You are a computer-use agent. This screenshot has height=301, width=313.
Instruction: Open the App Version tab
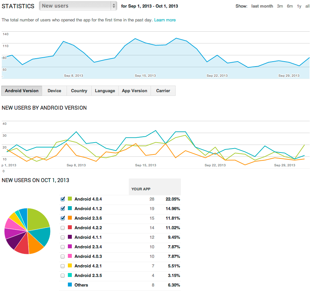pos(134,91)
